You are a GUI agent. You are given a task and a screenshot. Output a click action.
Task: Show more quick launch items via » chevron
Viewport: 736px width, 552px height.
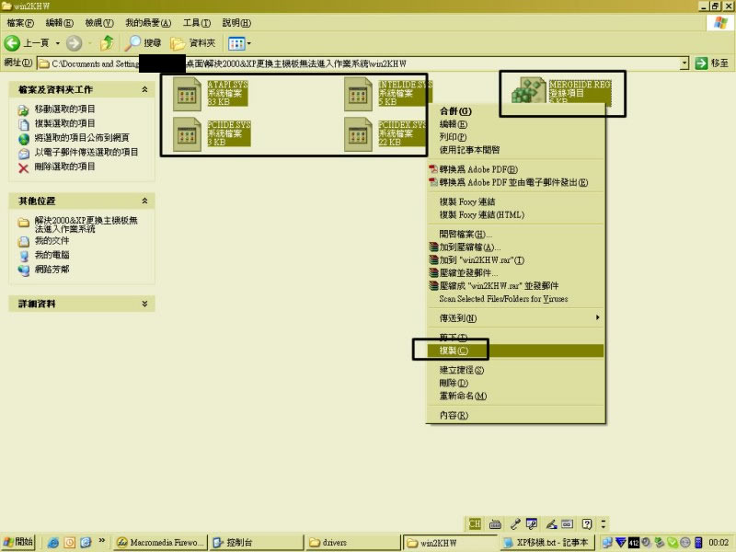pos(102,541)
